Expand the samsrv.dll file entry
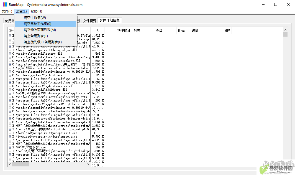295x175 pixels. pyautogui.click(x=10, y=54)
